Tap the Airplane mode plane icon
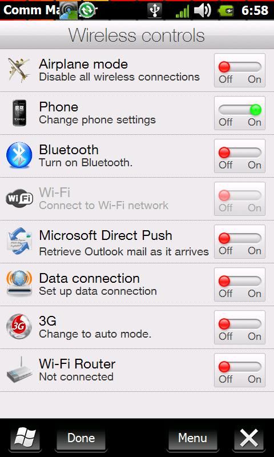 coord(19,70)
